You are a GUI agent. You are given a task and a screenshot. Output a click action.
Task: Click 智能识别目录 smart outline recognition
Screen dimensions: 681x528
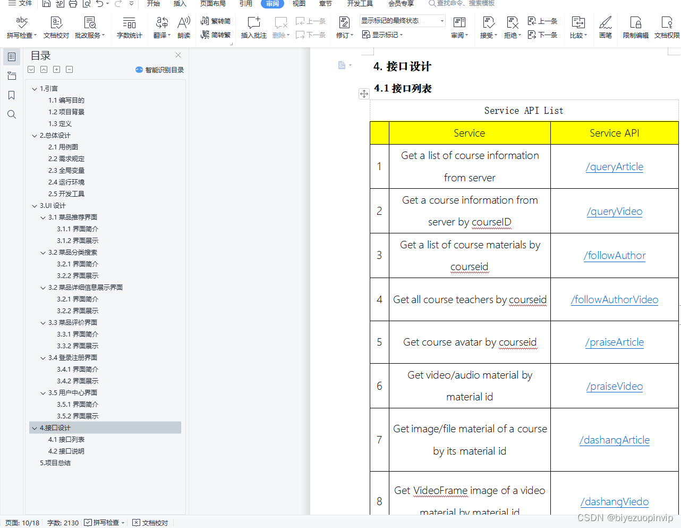tap(160, 70)
